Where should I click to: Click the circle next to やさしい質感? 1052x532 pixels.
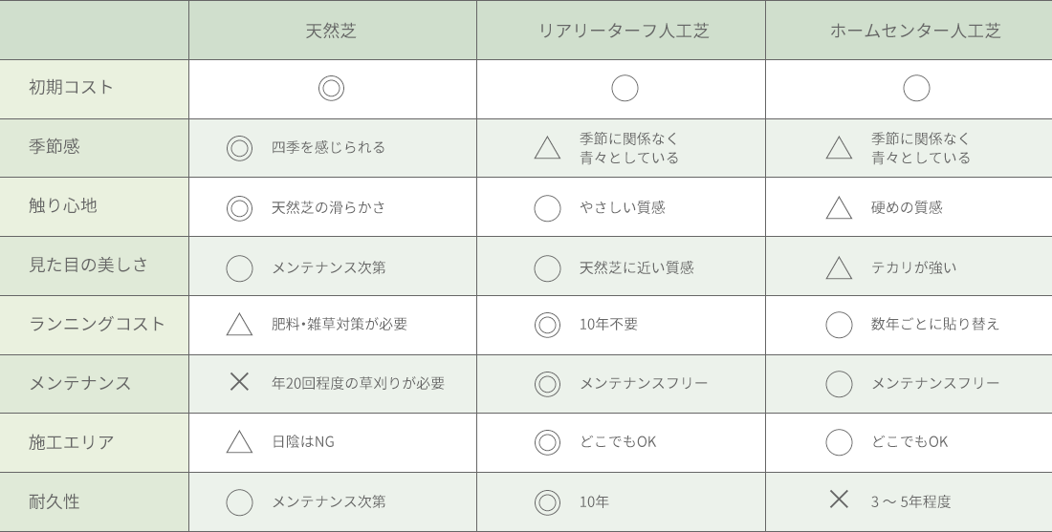coord(547,208)
